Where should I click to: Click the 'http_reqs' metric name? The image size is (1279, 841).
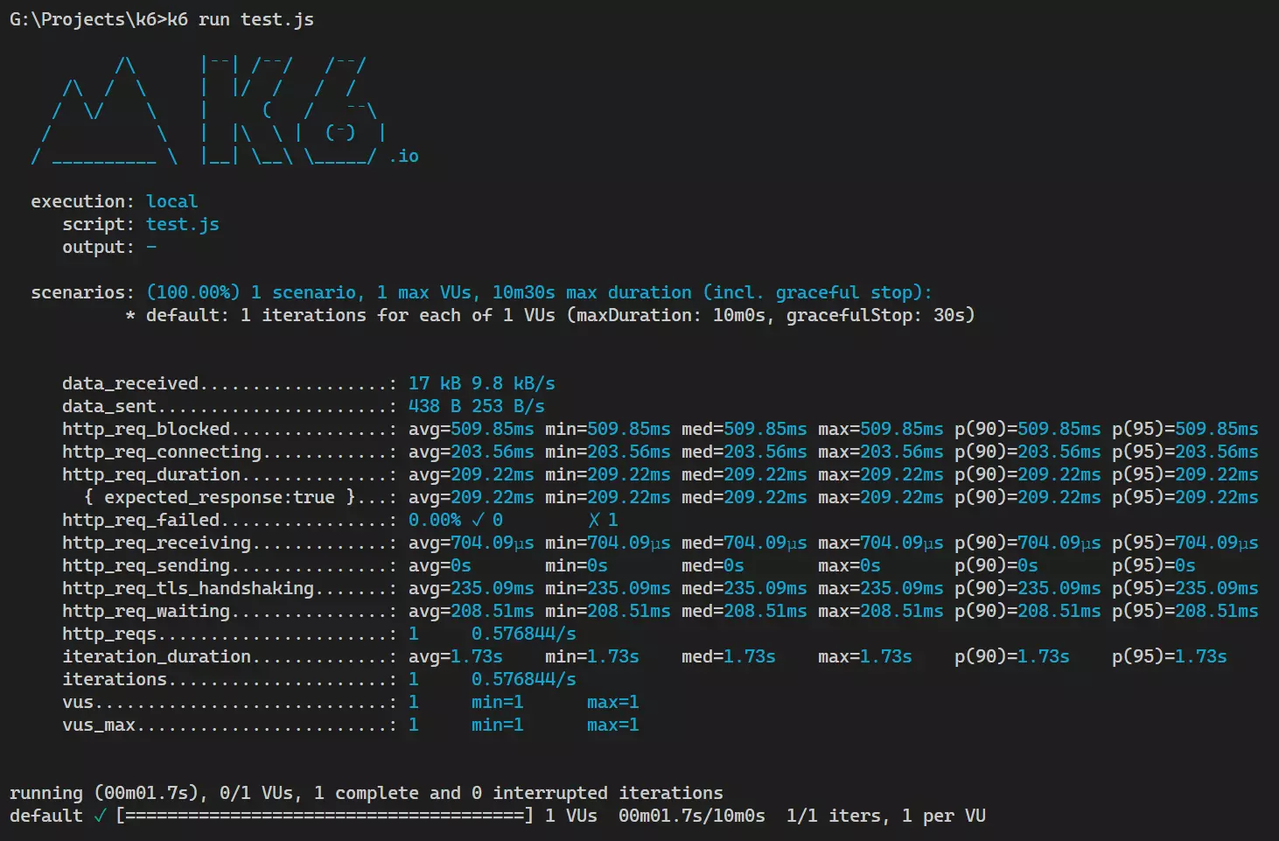[x=109, y=634]
